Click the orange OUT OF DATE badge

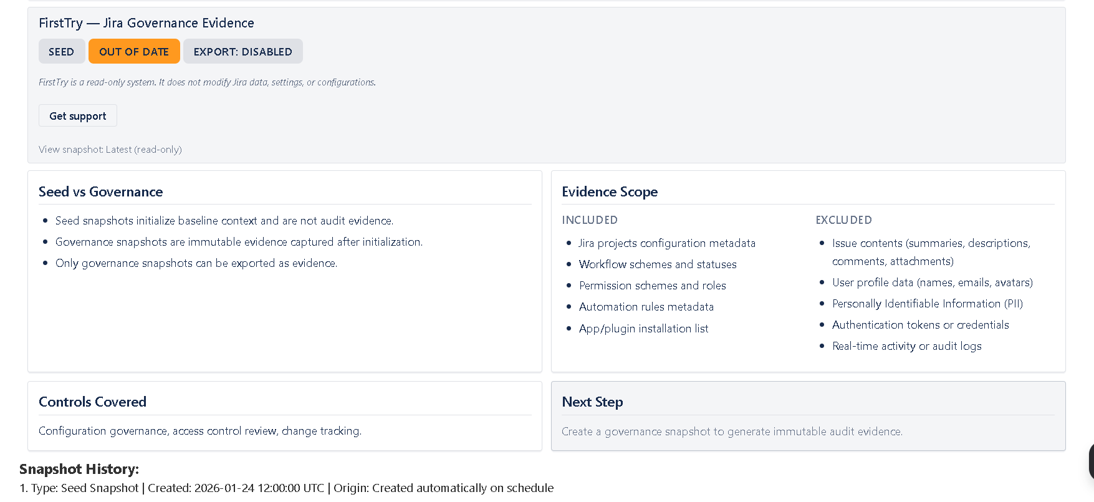coord(134,51)
